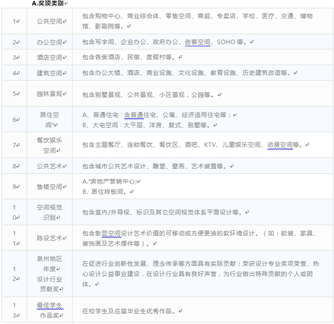Screen dimensions: 334x324
Task: Click row number 4 cell
Action: point(14,73)
